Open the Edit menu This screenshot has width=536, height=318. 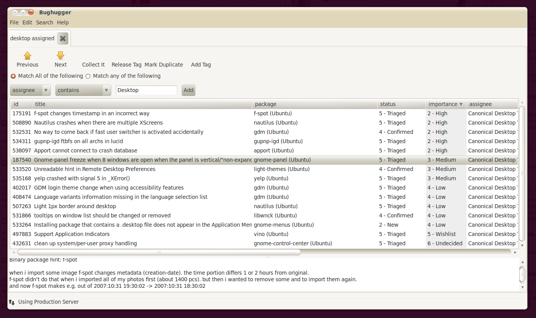point(27,22)
